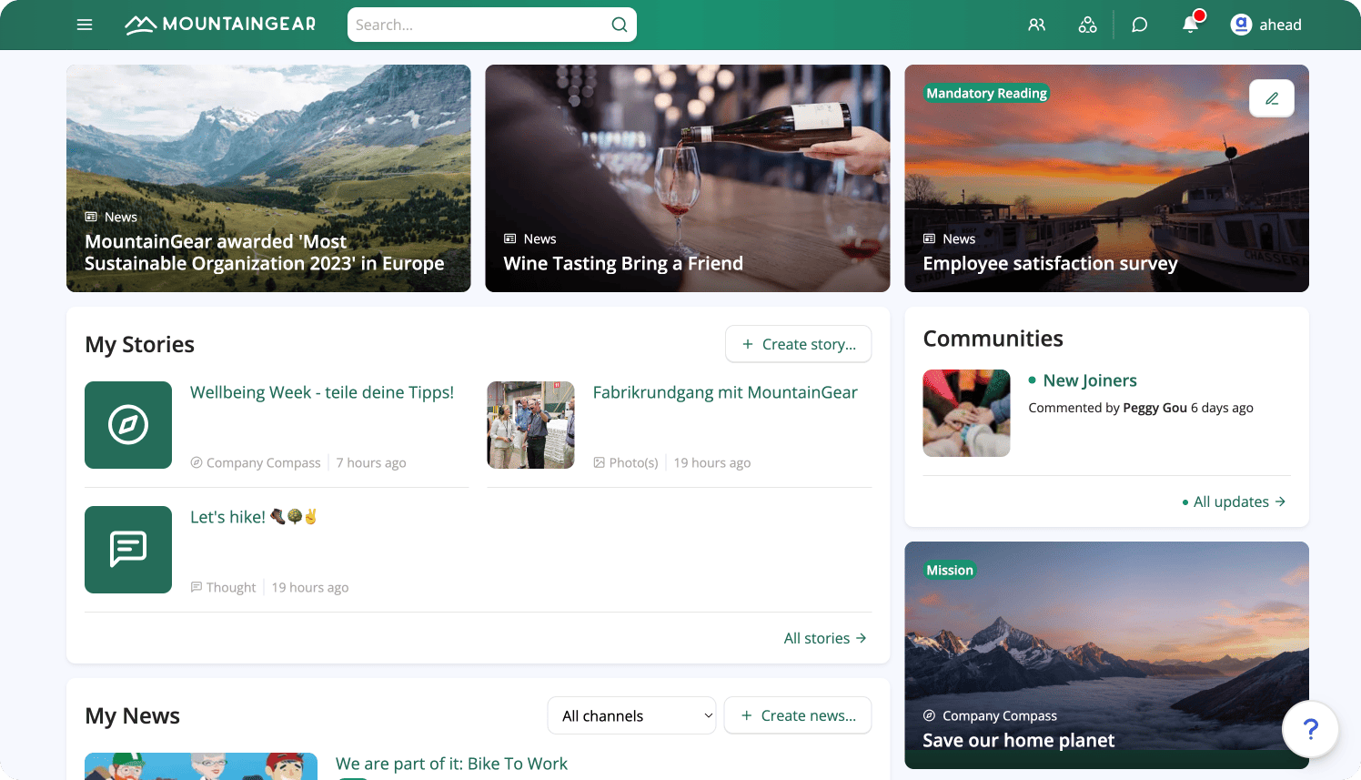Click the Company Compass label under Wellbeing Week
This screenshot has width=1361, height=780.
click(x=256, y=462)
